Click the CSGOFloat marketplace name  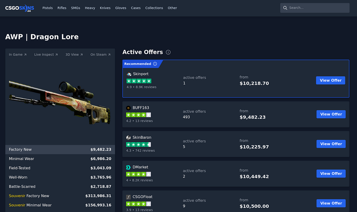tap(143, 197)
